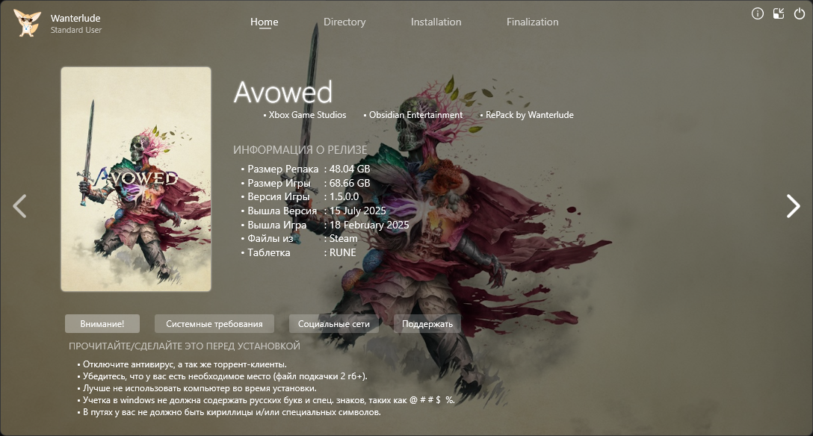Switch to the Directory tab
The height and width of the screenshot is (436, 813).
[x=344, y=22]
